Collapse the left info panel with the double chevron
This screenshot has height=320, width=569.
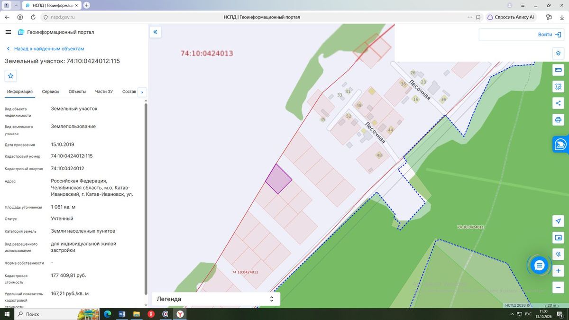155,32
